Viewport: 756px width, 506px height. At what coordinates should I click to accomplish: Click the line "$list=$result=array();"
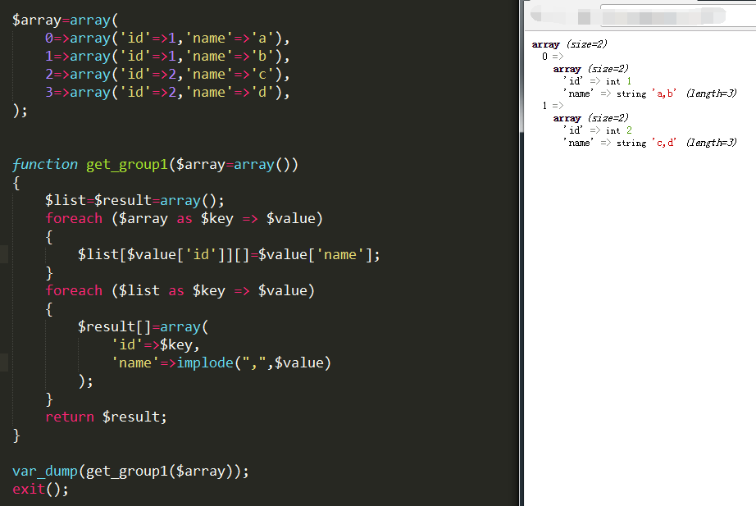[x=134, y=200]
